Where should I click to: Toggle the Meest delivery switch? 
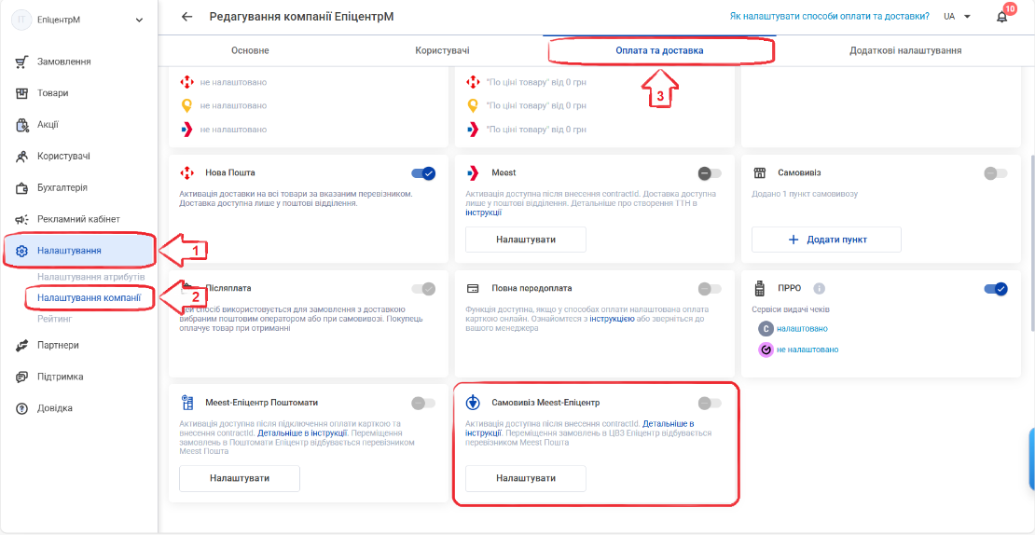point(710,173)
